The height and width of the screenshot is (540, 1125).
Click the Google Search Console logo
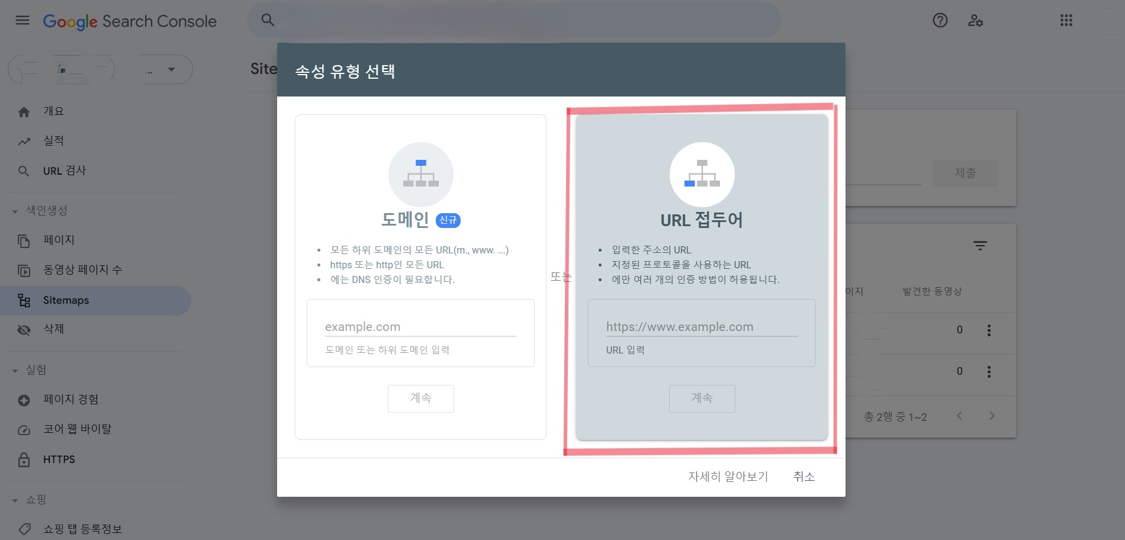[130, 21]
